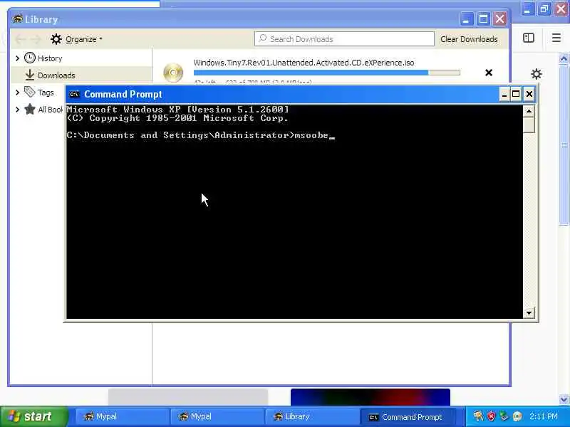
Task: Select History in the Library sidebar
Action: [50, 58]
